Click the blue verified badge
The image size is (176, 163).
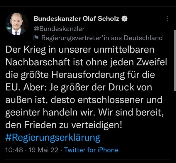pos(124,19)
